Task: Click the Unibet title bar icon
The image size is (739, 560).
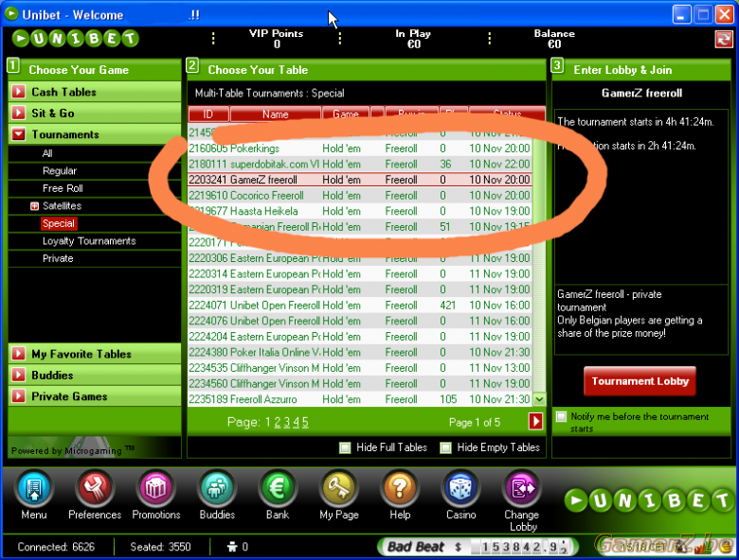Action: point(11,14)
